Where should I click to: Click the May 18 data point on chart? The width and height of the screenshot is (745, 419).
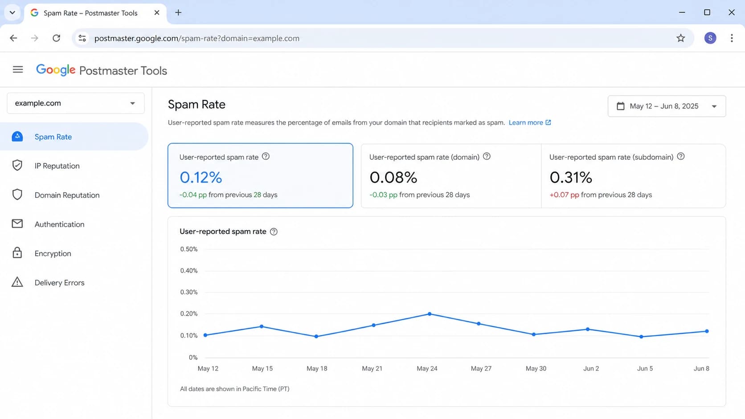click(316, 337)
